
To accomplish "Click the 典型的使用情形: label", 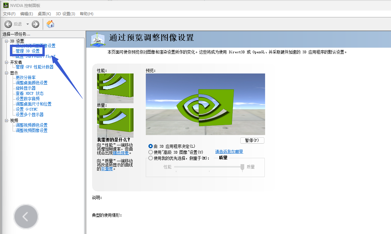I will pyautogui.click(x=107, y=215).
